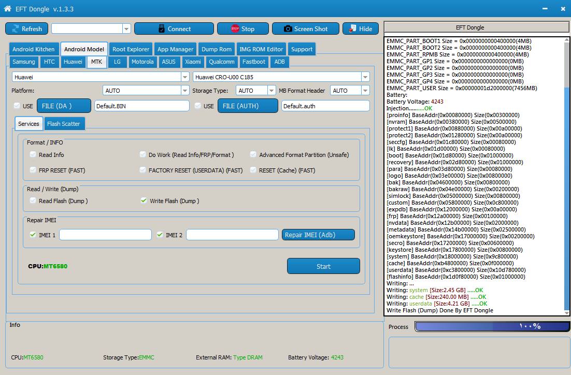This screenshot has height=375, width=571.
Task: Check Do Work (Read Info/FRP/Format)
Action: click(143, 154)
